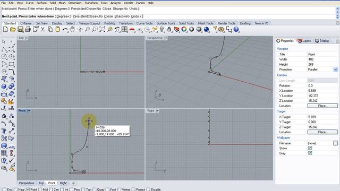Save the model with floppy icon
The height and width of the screenshot is (191, 340).
click(x=20, y=29)
